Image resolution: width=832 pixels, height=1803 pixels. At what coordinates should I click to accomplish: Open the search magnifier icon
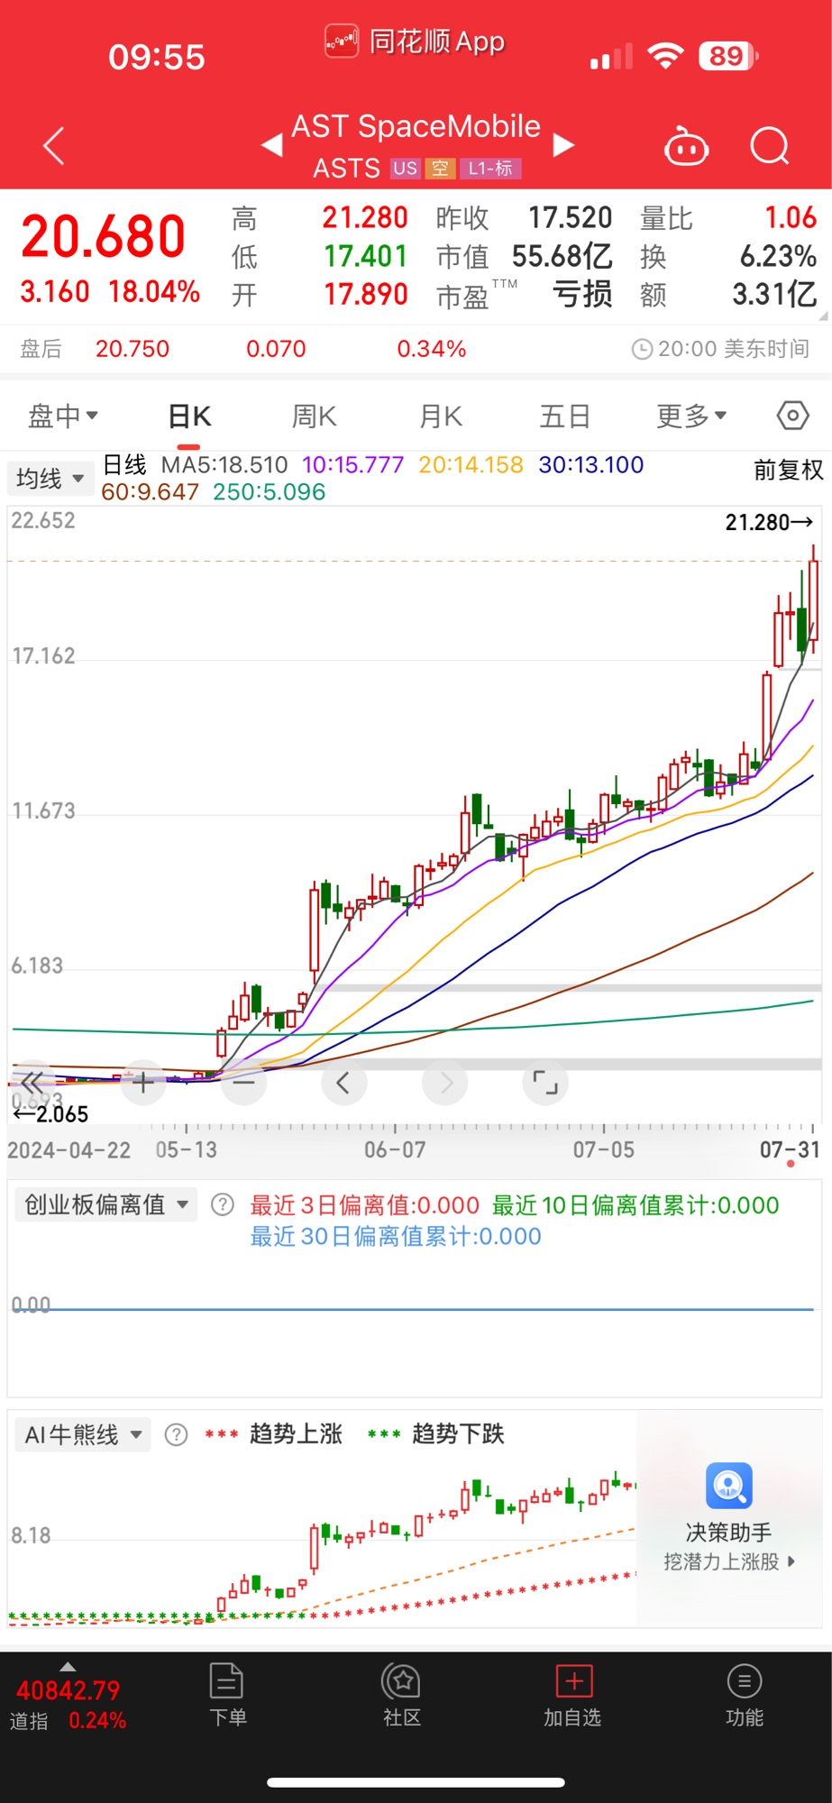coord(770,145)
